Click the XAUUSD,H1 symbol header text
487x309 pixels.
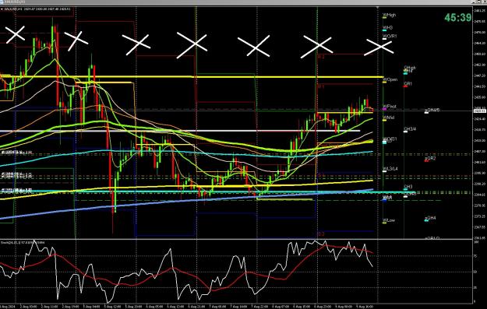(12, 9)
